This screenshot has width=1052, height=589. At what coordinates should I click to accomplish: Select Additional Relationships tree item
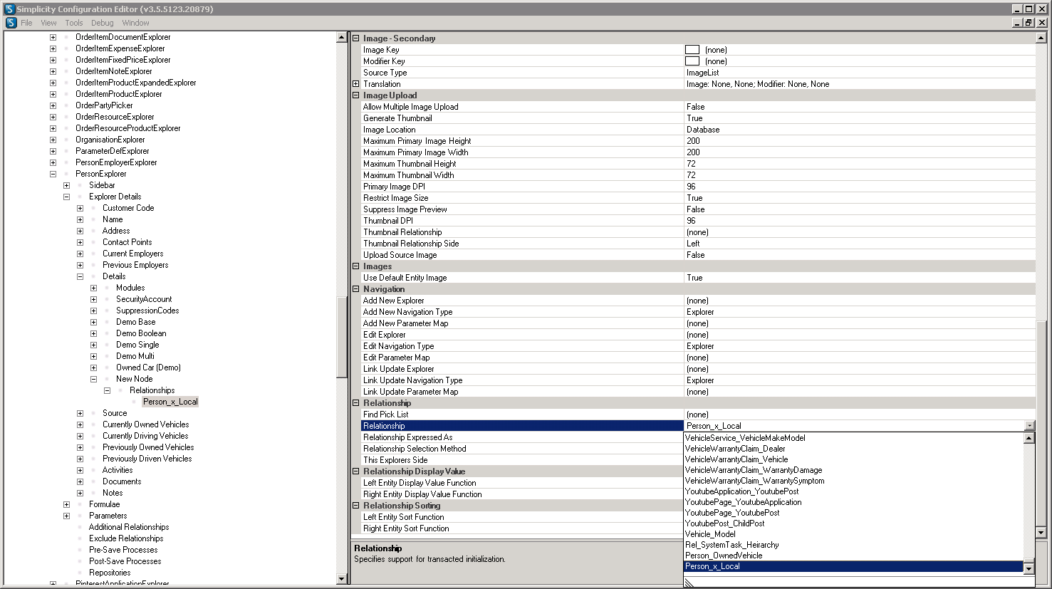pyautogui.click(x=129, y=527)
